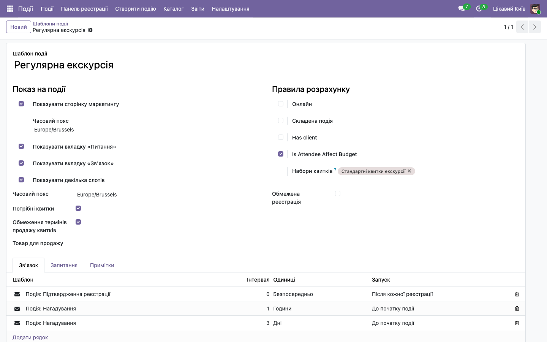This screenshot has width=547, height=342.
Task: Go back to Шаблони події breadcrumb
Action: [x=50, y=24]
